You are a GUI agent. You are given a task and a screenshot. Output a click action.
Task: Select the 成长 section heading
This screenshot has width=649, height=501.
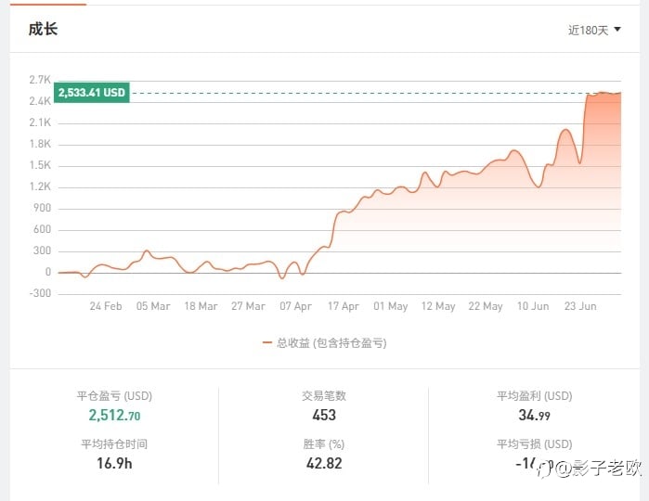[x=43, y=30]
